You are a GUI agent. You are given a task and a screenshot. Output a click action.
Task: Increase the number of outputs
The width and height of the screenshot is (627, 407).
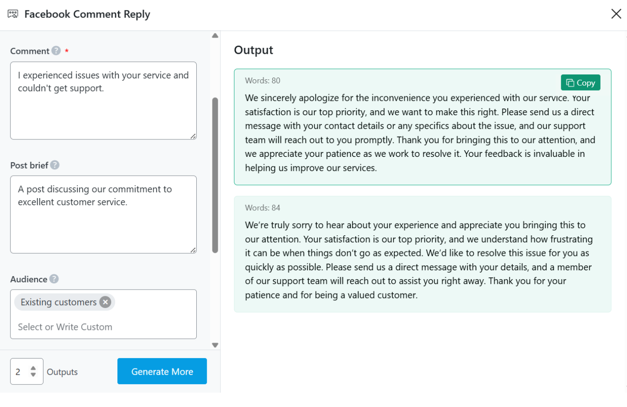[x=33, y=368]
